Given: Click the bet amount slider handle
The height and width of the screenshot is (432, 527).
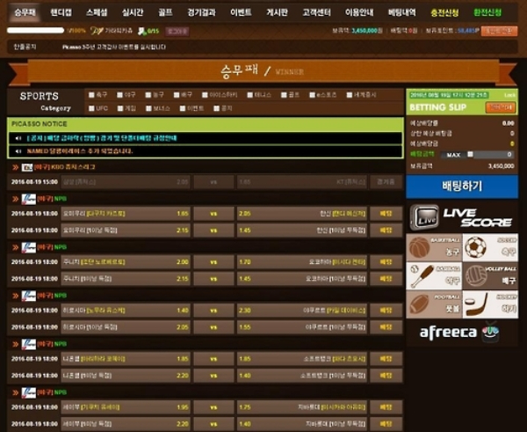Looking at the screenshot, I should pyautogui.click(x=471, y=154).
